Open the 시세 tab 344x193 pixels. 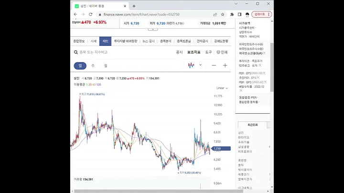coord(94,41)
